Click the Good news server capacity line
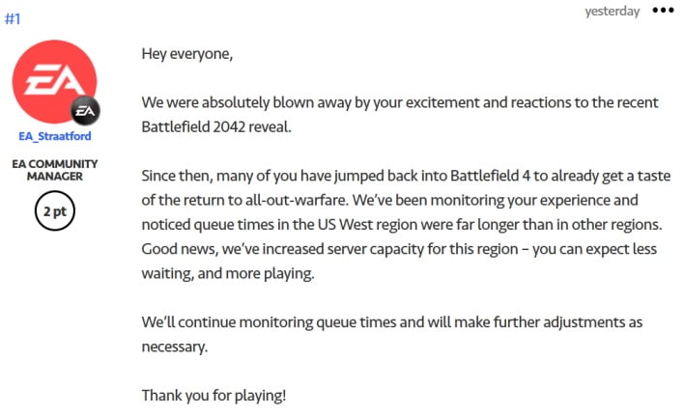Viewport: 684px width, 417px height. (399, 249)
